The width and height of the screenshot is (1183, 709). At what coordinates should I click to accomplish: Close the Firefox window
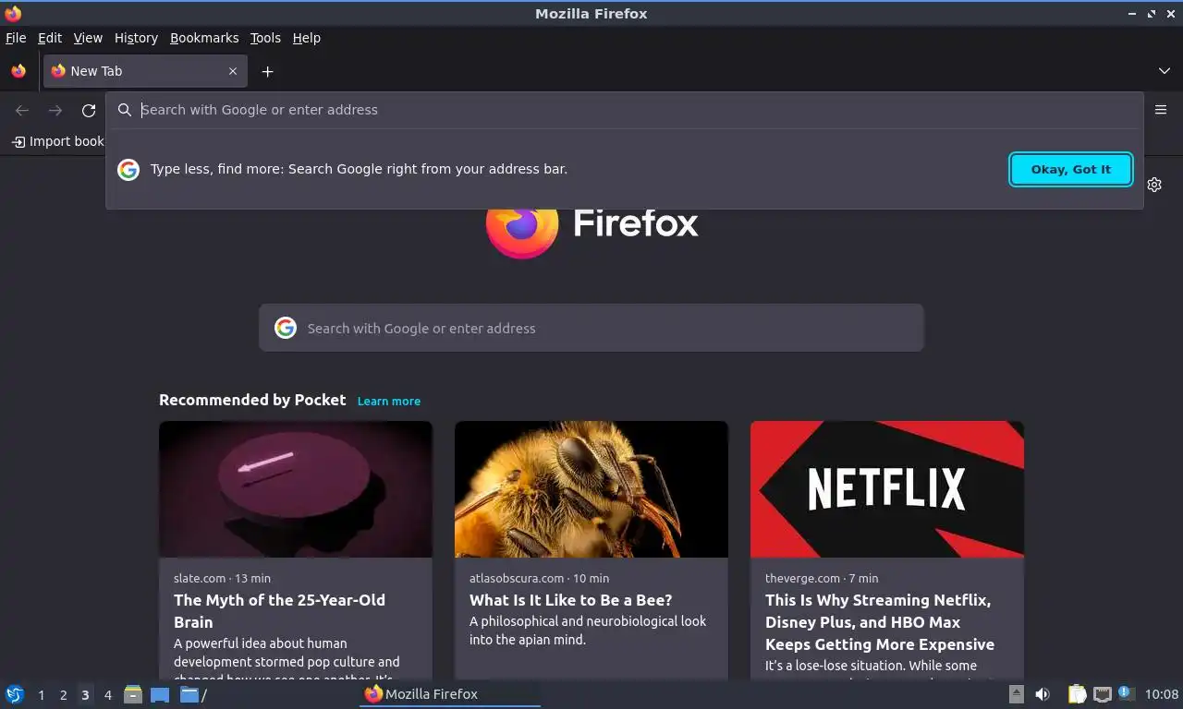tap(1170, 14)
